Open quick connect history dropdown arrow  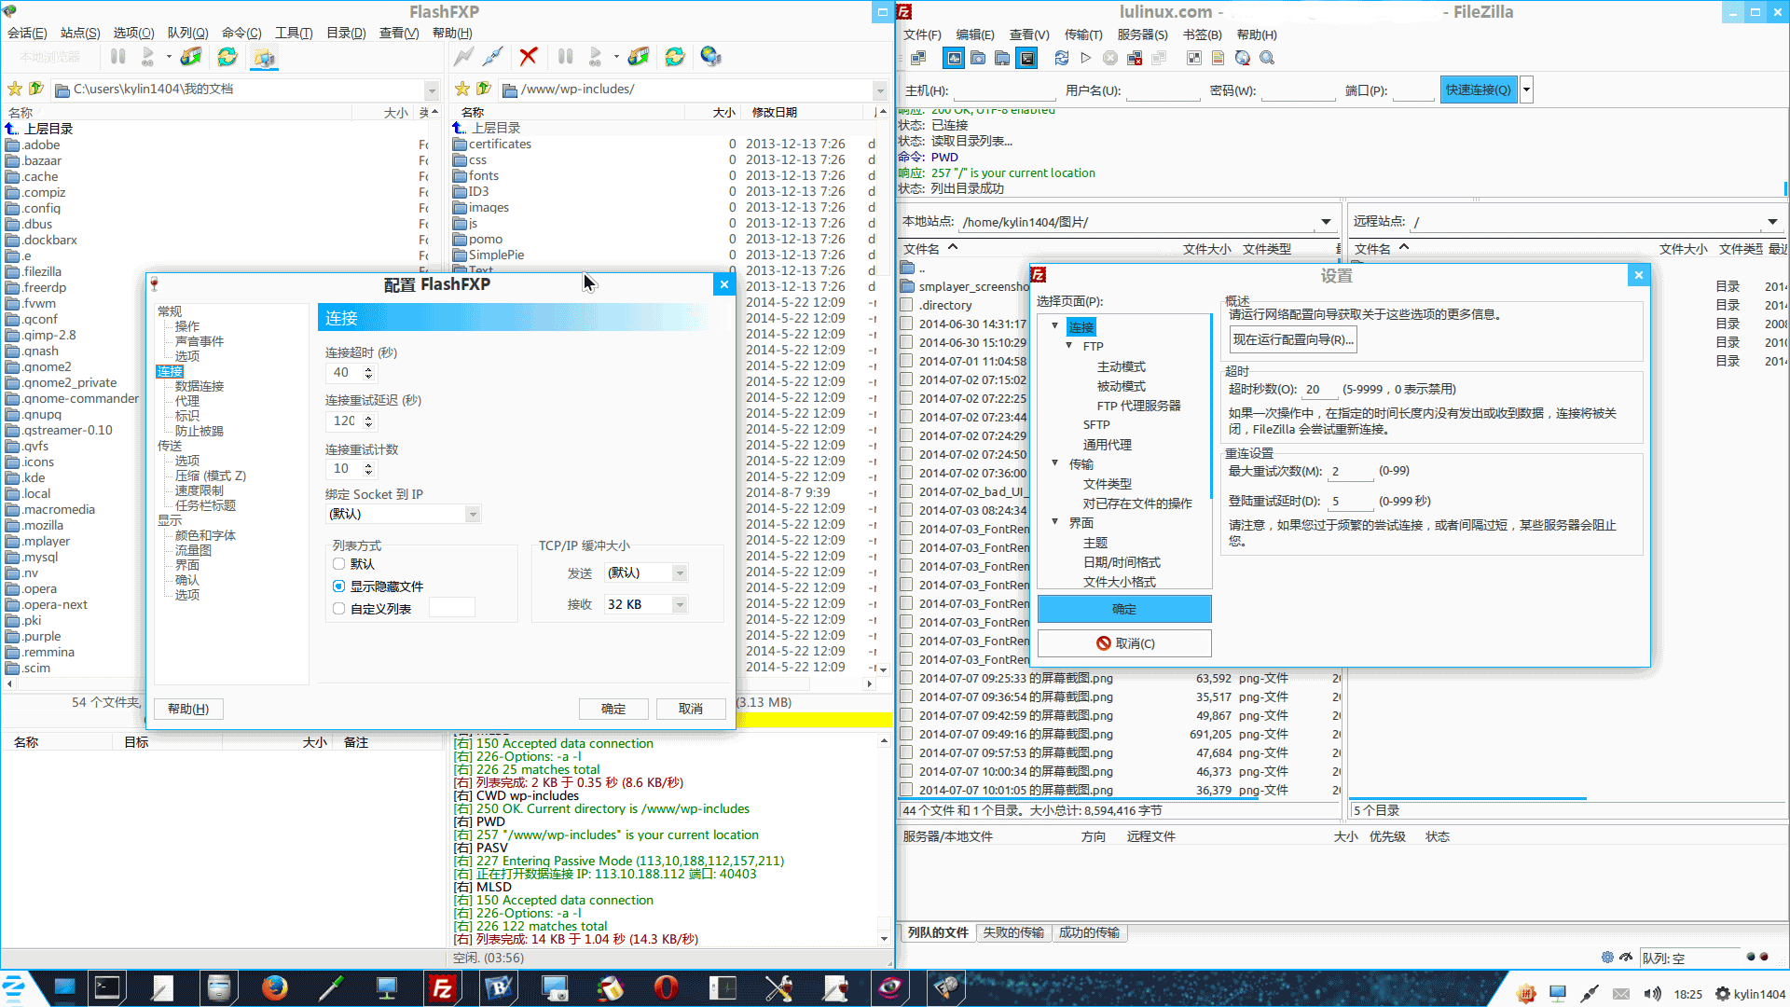click(1526, 90)
